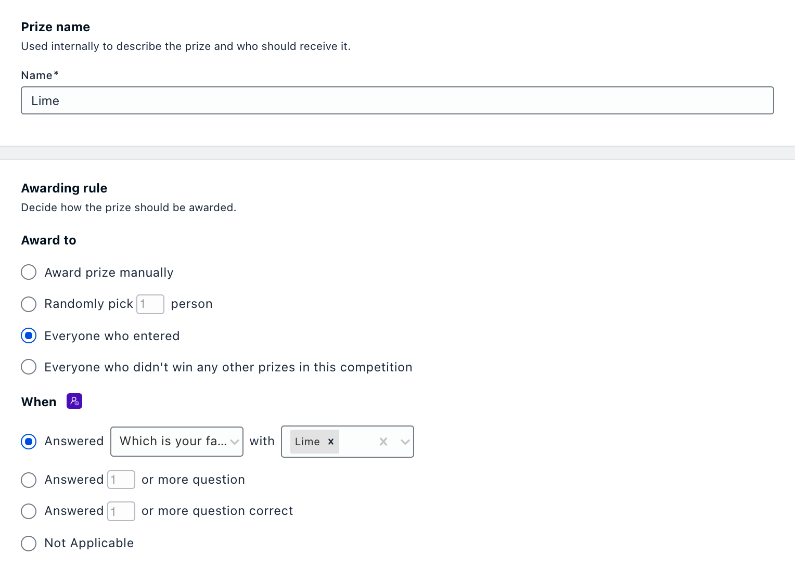Select 'Award prize manually' option

point(29,273)
